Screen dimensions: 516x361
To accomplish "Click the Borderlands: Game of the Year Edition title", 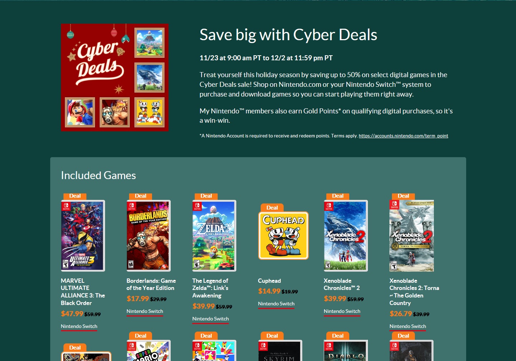I will (151, 284).
